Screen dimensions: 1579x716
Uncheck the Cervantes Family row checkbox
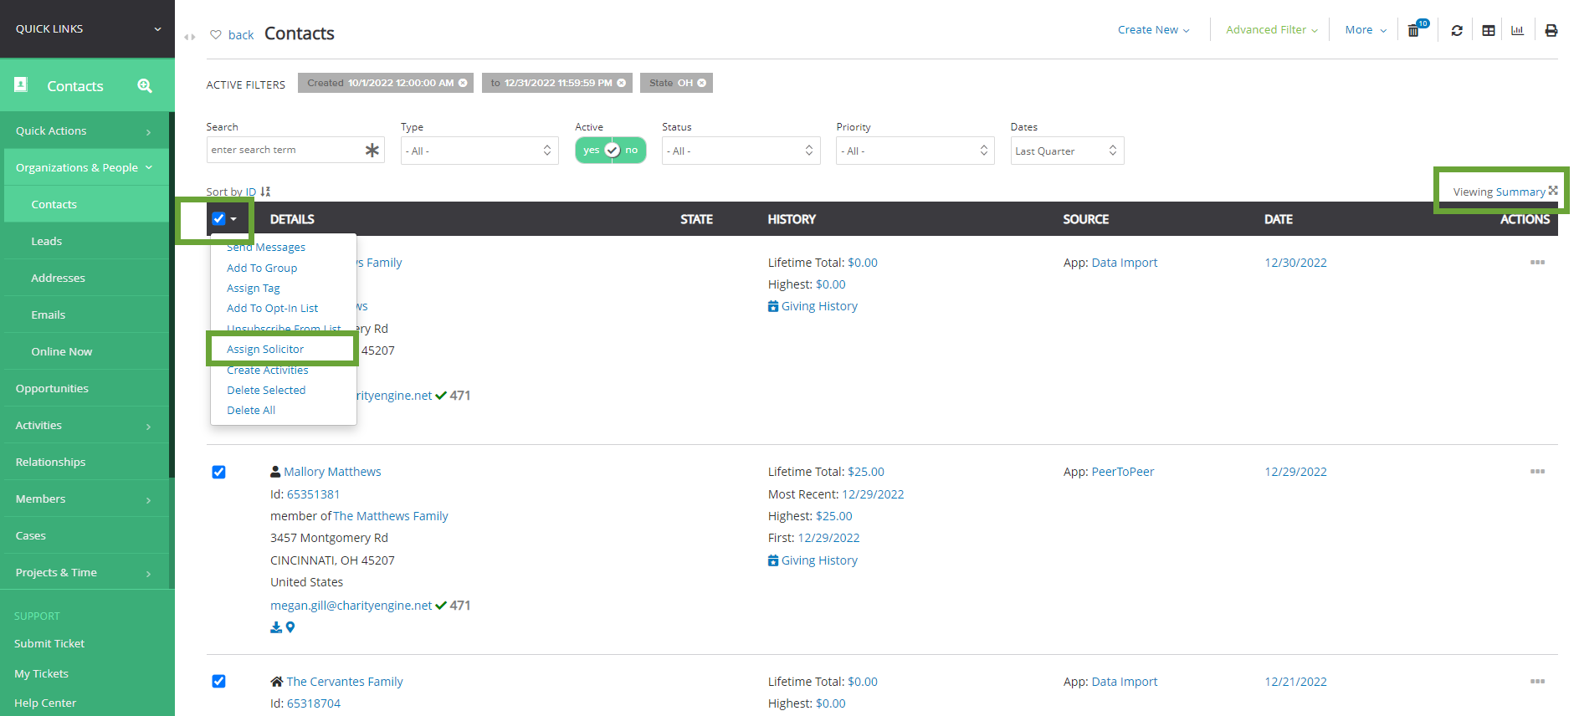point(218,681)
